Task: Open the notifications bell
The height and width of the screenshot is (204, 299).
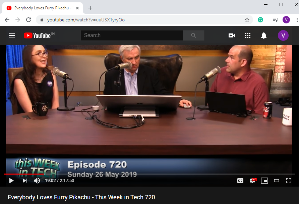Action: pyautogui.click(x=264, y=35)
